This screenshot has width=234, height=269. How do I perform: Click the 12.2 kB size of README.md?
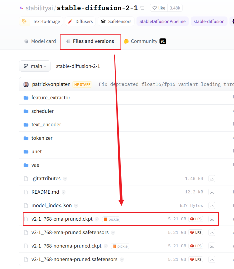tap(194, 192)
